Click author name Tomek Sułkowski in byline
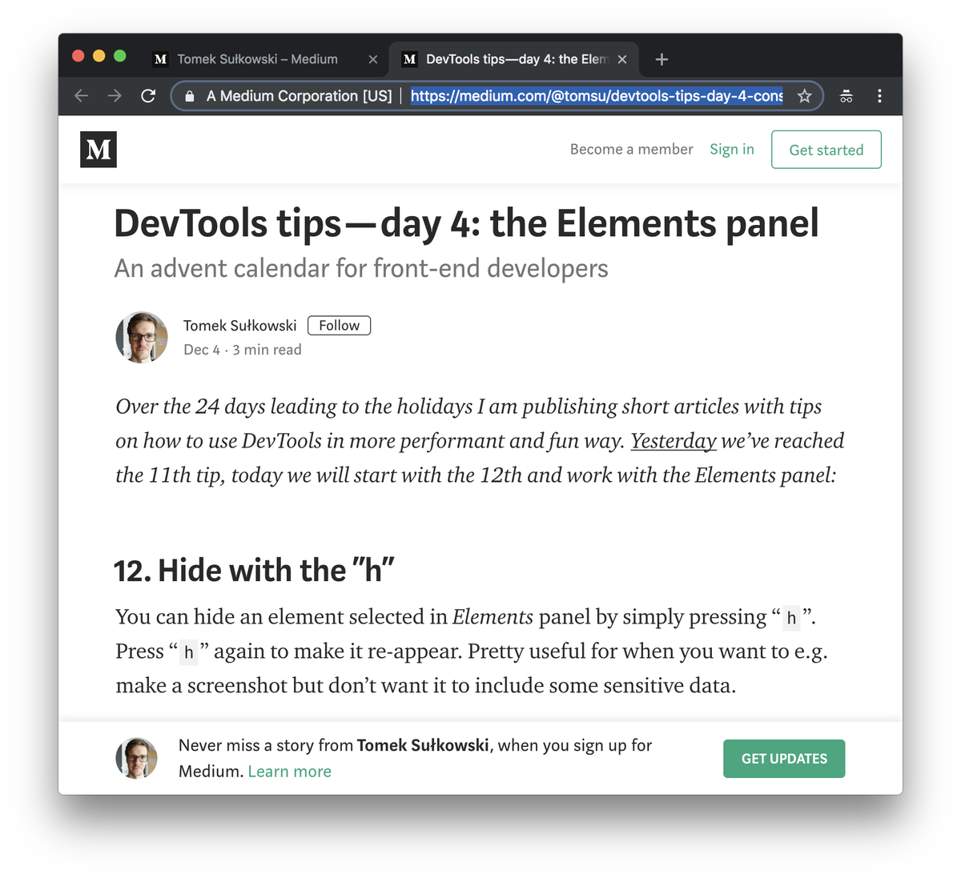The width and height of the screenshot is (961, 878). pyautogui.click(x=240, y=326)
